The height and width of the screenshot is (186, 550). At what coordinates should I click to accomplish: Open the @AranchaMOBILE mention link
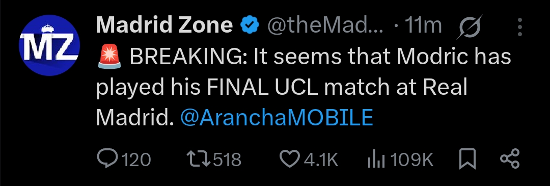point(277,117)
